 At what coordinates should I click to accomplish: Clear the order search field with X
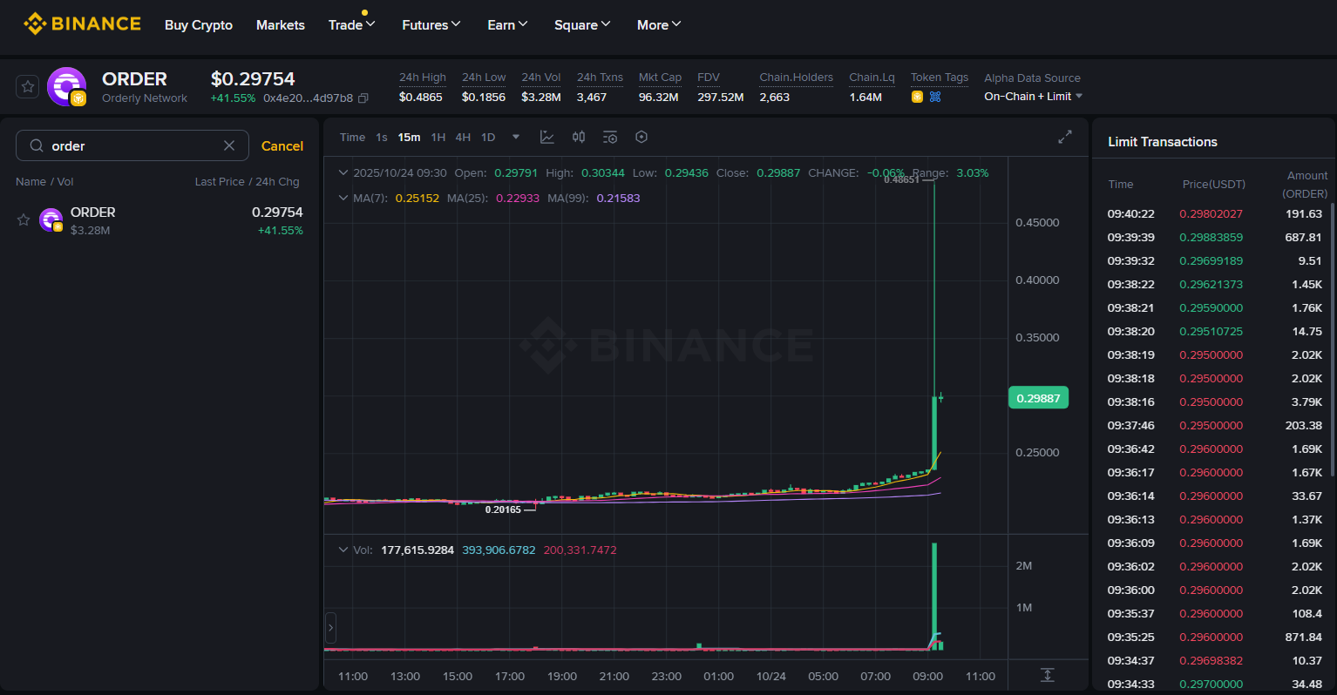click(229, 145)
